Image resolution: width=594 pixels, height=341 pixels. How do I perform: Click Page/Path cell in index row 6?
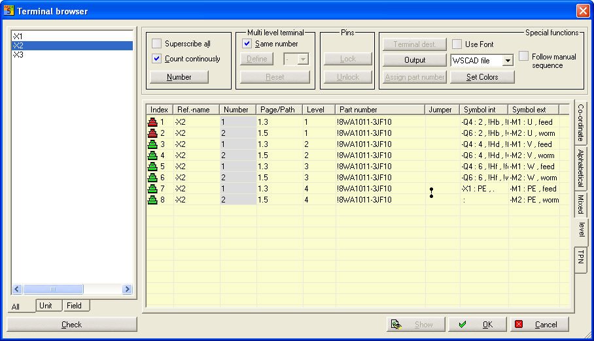(x=279, y=178)
